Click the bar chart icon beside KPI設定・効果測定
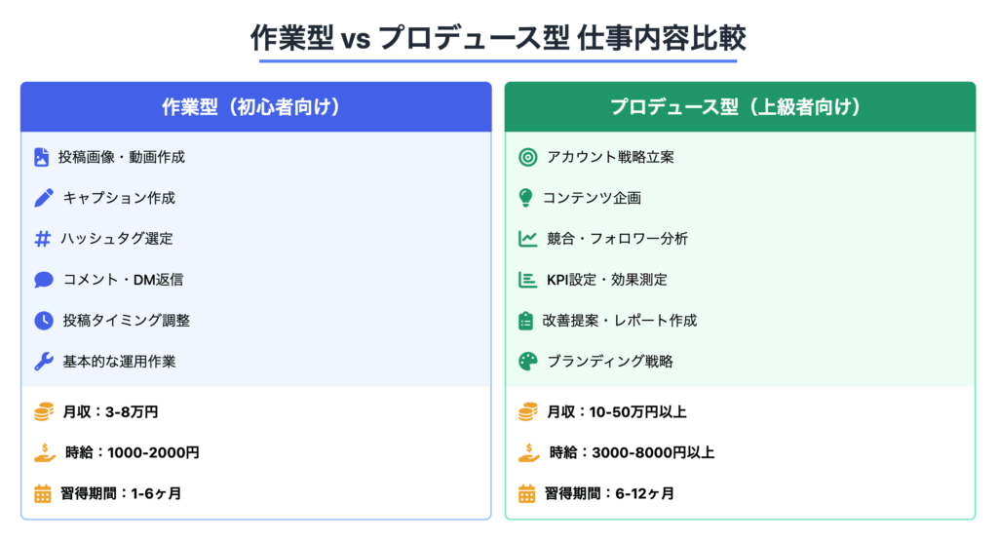998x542 pixels. tap(527, 280)
